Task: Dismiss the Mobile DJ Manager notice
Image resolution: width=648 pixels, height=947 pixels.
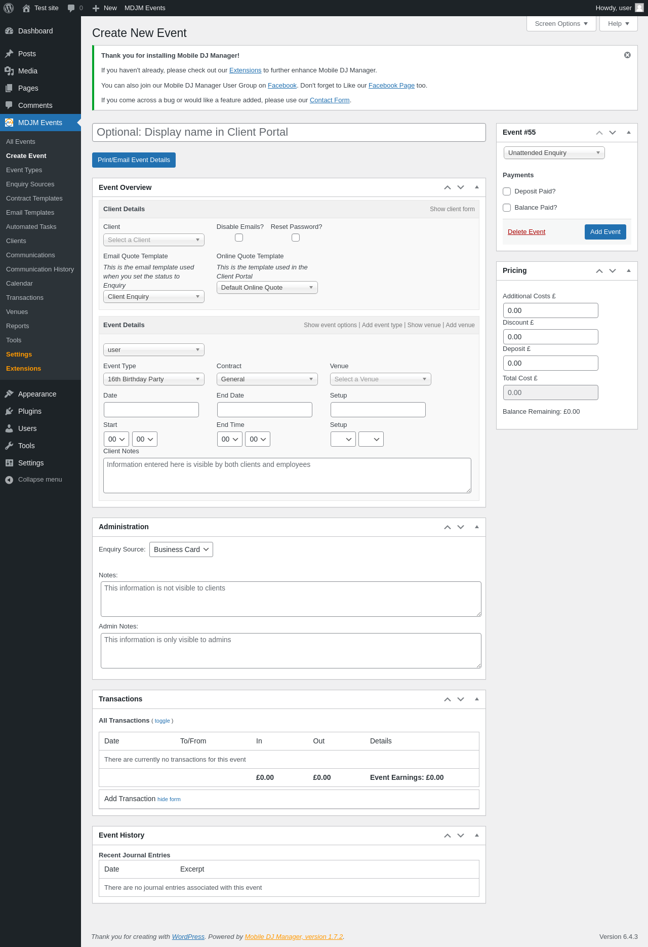Action: click(x=627, y=55)
